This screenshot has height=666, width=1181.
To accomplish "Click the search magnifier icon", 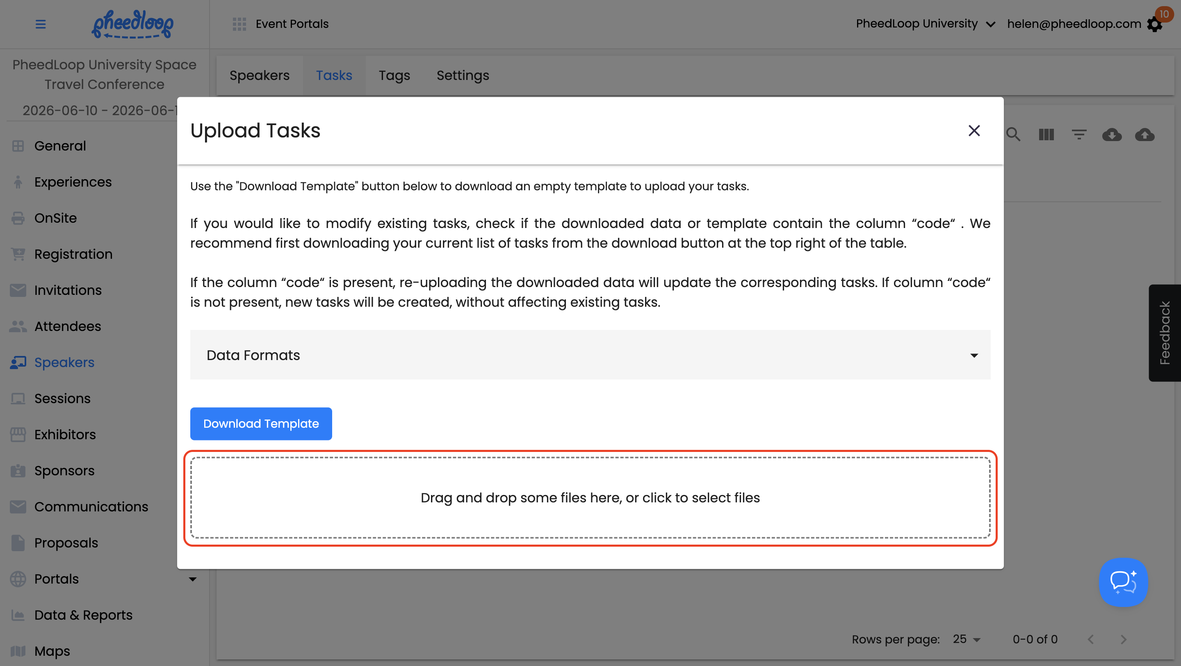I will point(1013,135).
